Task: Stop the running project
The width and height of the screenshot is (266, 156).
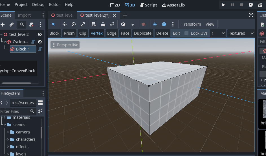Action: click(x=242, y=5)
